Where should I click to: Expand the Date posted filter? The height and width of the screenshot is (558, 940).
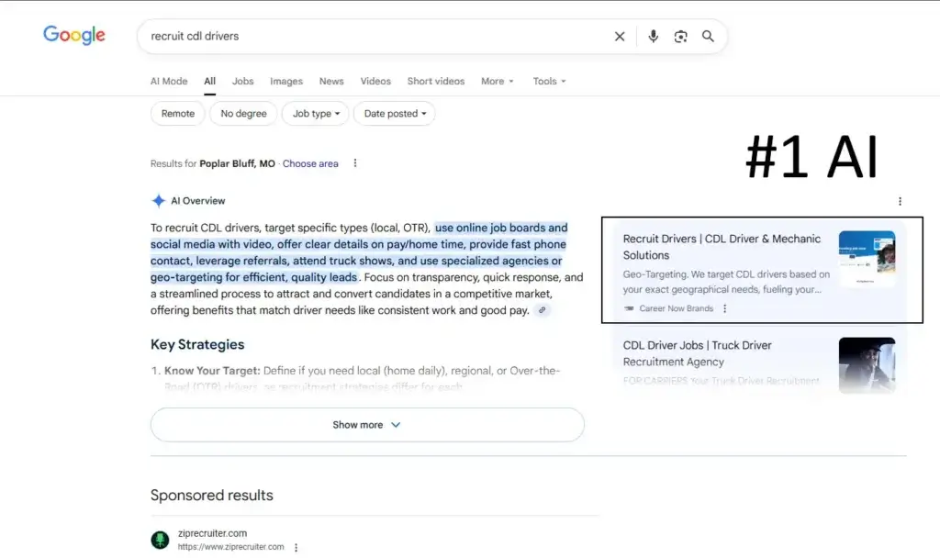[x=394, y=114]
